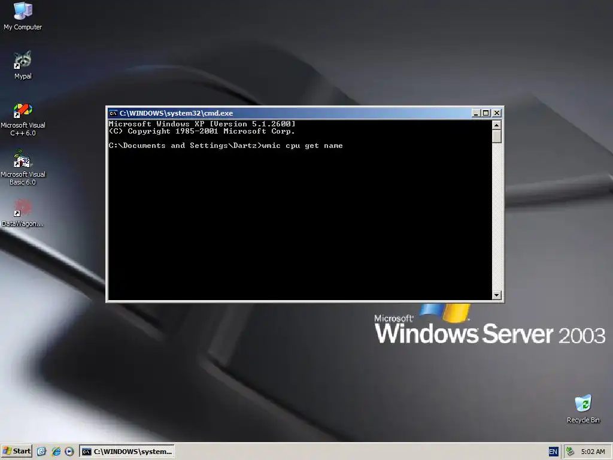Open the cmd.exe title bar system menu icon
The image size is (613, 460).
113,113
